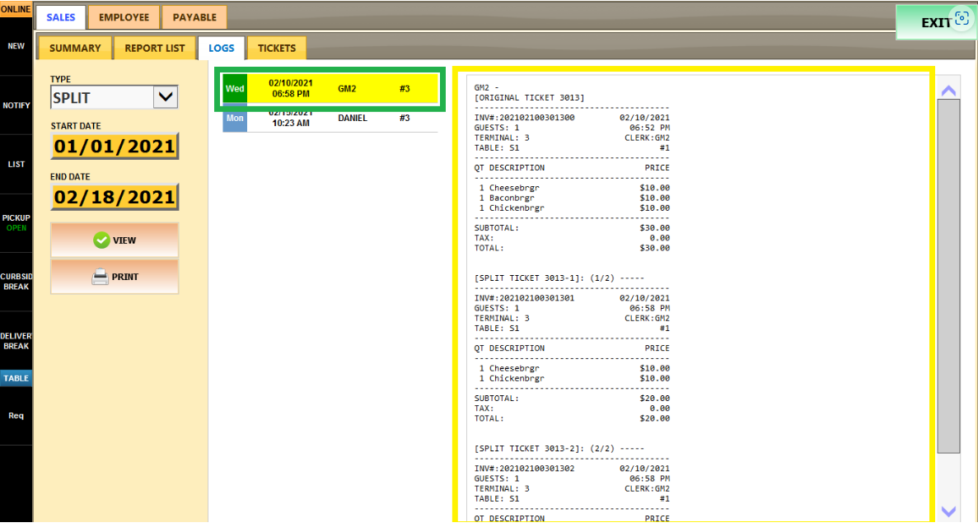Click the CURBSID BREAK sidebar button
The height and width of the screenshot is (532, 978).
click(x=16, y=282)
